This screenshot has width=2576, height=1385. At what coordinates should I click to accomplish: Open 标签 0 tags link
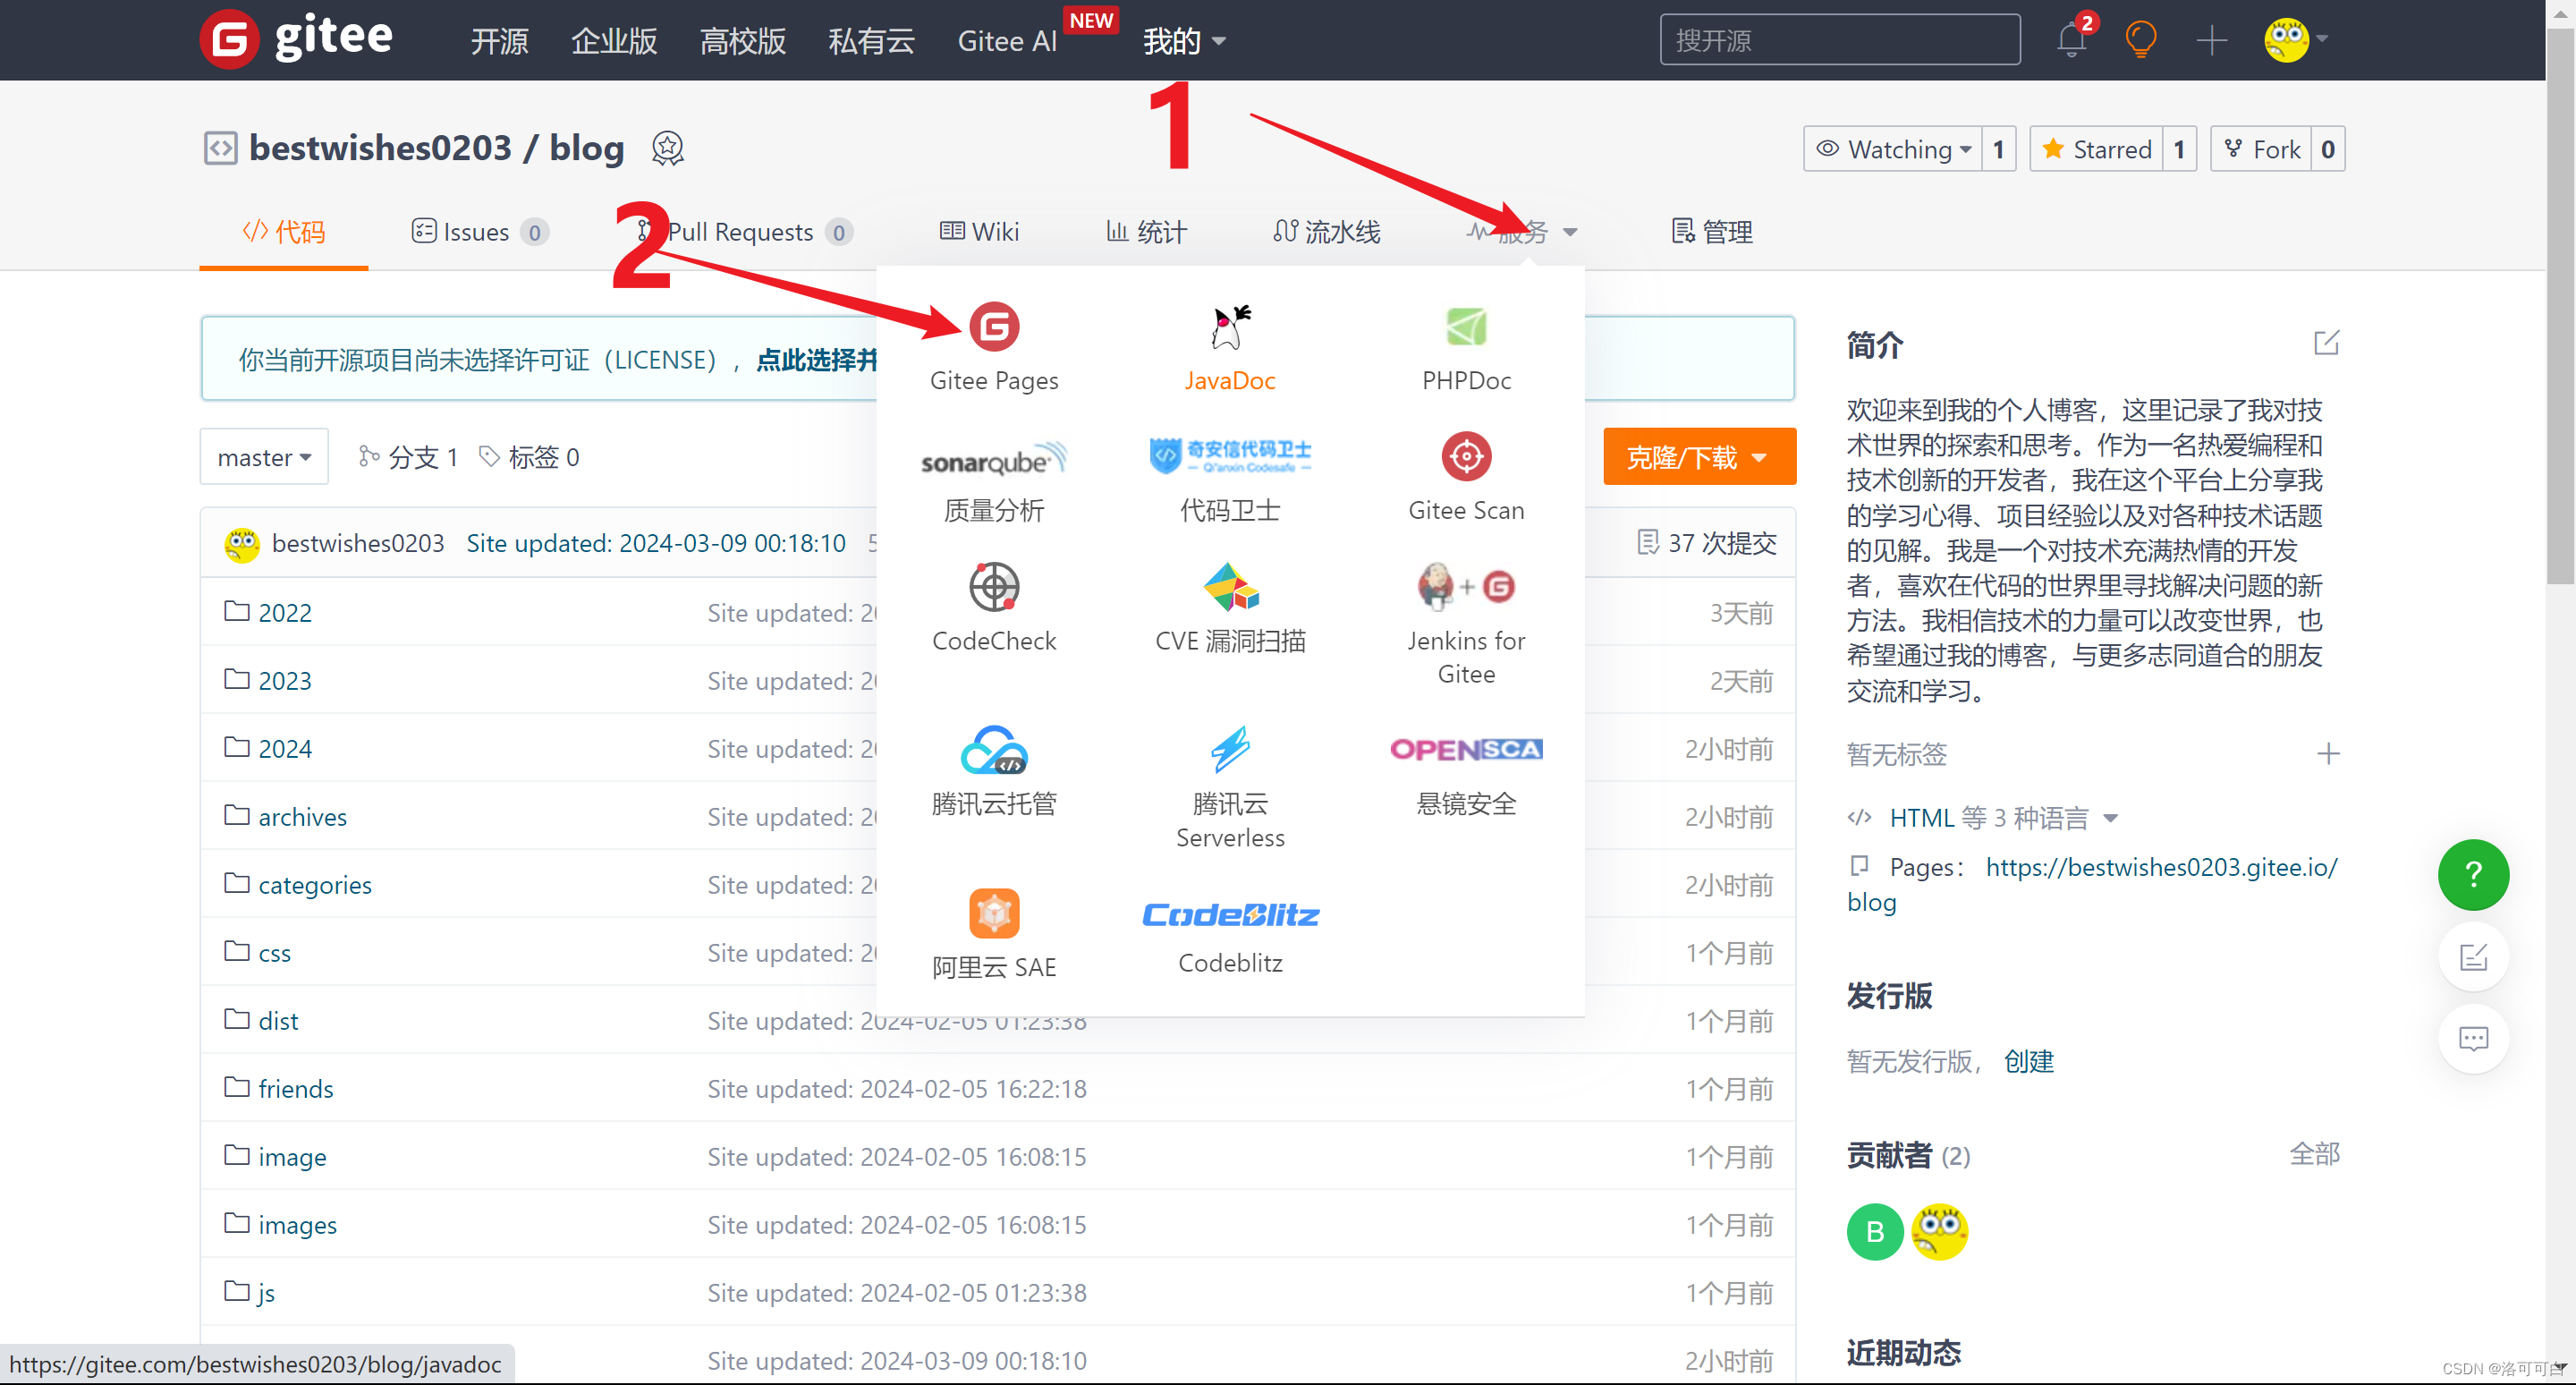pos(530,457)
